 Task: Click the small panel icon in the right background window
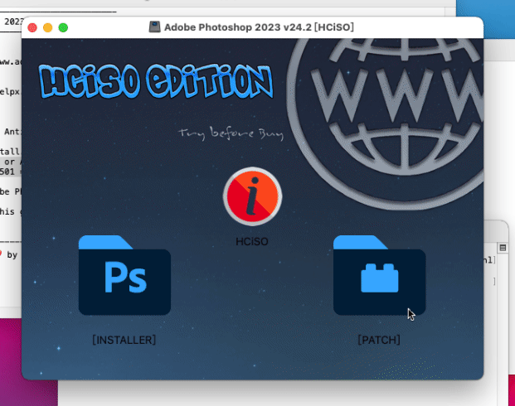click(x=503, y=248)
